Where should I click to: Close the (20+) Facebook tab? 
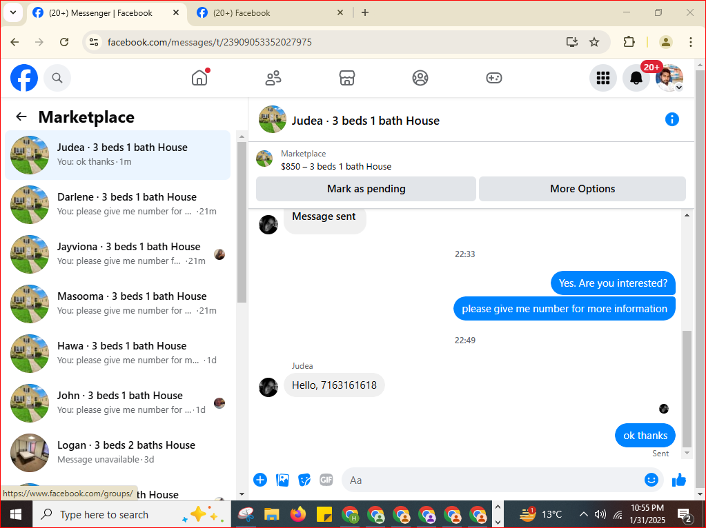[x=340, y=12]
